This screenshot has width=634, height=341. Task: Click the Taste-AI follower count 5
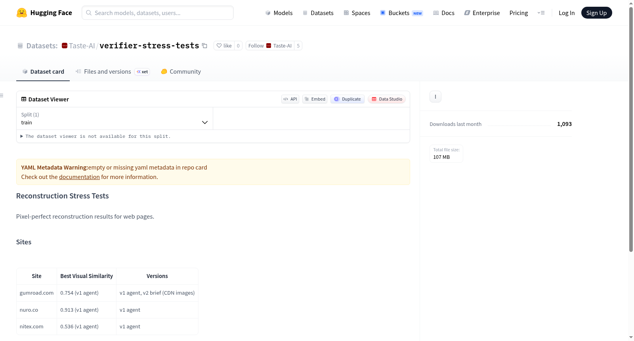pyautogui.click(x=298, y=46)
